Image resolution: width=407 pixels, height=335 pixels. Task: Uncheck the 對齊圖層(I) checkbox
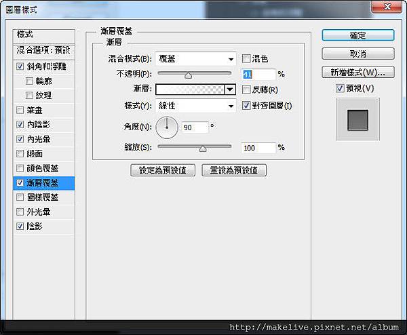246,105
